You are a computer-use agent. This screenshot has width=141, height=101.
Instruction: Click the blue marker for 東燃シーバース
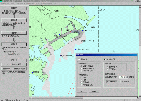[81, 41]
